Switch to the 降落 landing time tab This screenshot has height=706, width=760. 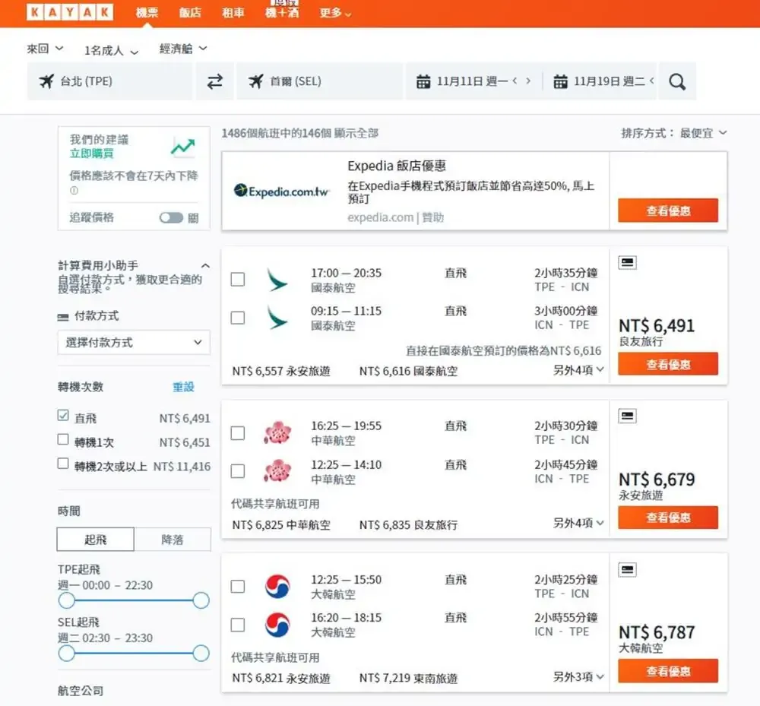pos(172,540)
